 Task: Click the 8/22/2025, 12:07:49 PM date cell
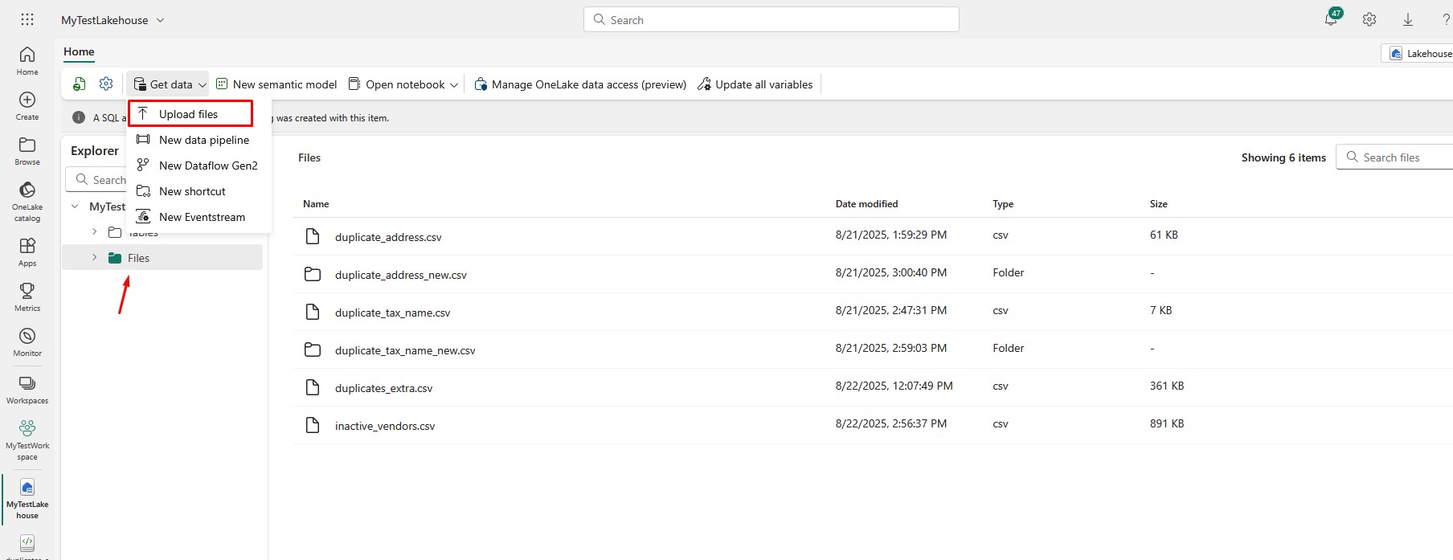[894, 386]
